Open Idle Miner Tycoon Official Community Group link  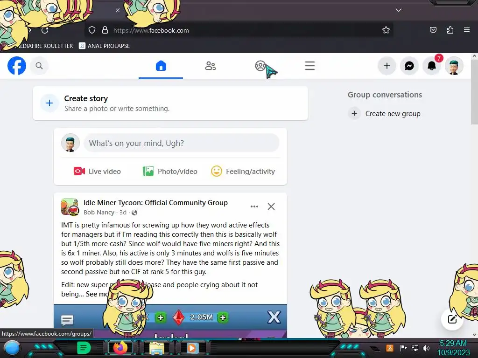pos(155,203)
